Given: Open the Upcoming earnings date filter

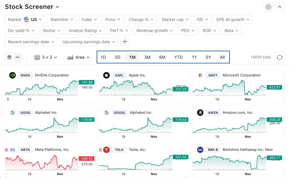Looking at the screenshot, I should click(89, 42).
